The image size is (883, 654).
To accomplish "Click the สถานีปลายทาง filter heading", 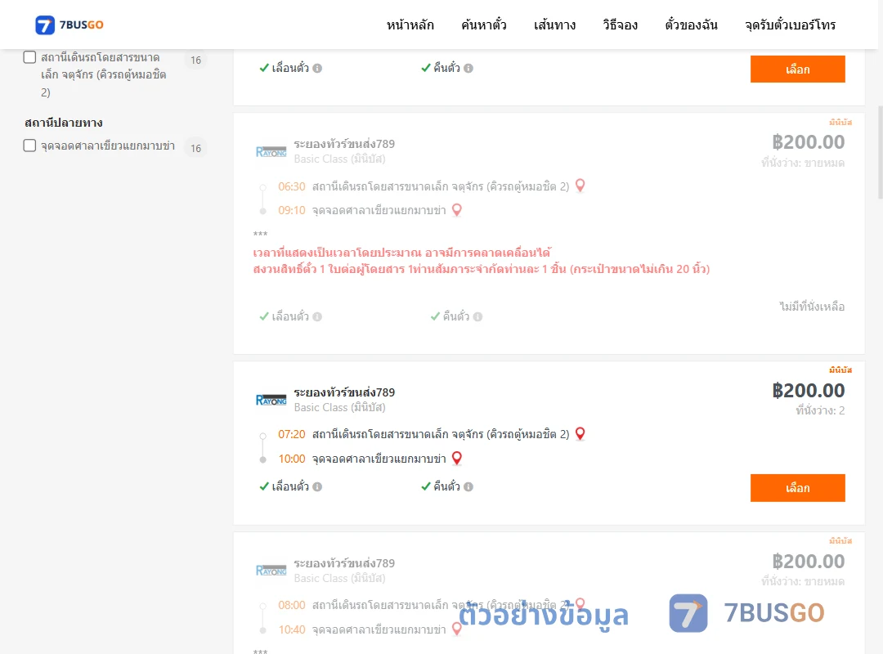I will [64, 123].
